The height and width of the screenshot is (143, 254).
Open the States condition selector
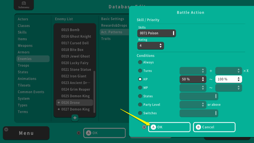pos(199,96)
